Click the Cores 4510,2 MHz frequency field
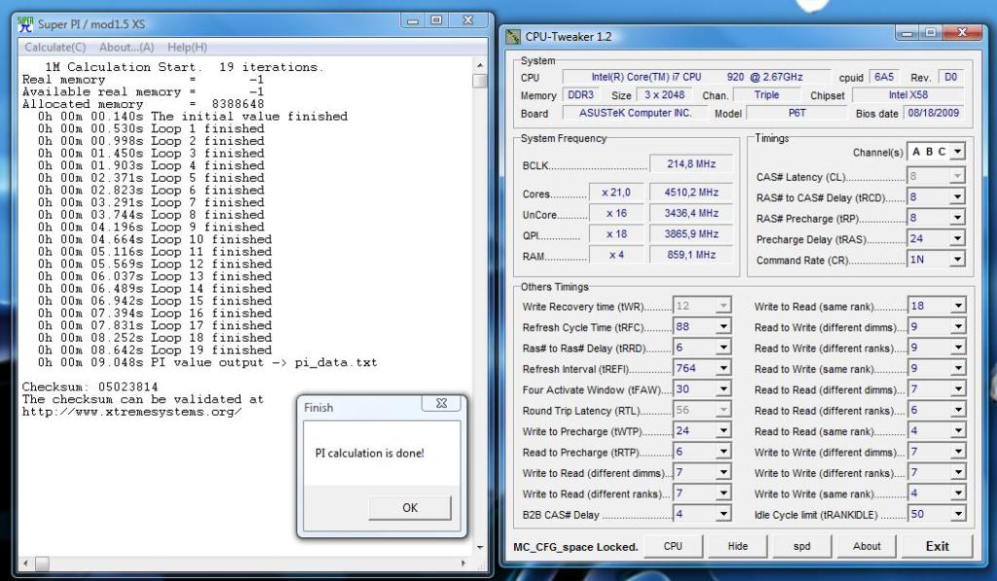997x581 pixels. point(691,193)
